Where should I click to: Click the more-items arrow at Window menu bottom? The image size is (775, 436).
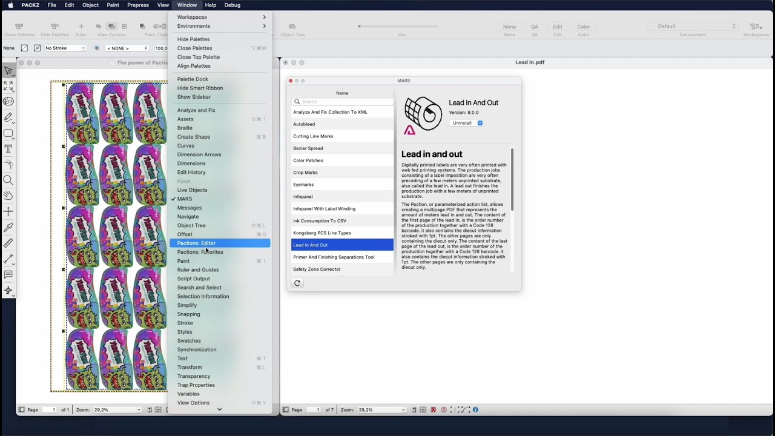[x=220, y=409]
